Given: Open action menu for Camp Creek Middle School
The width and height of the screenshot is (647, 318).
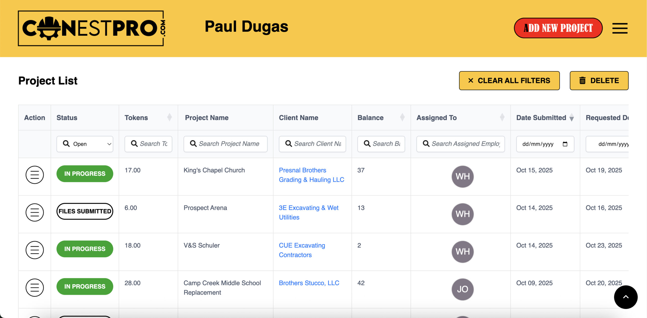Looking at the screenshot, I should click(x=35, y=287).
